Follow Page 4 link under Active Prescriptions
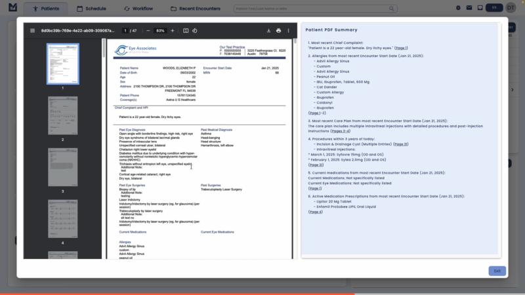 (x=315, y=212)
